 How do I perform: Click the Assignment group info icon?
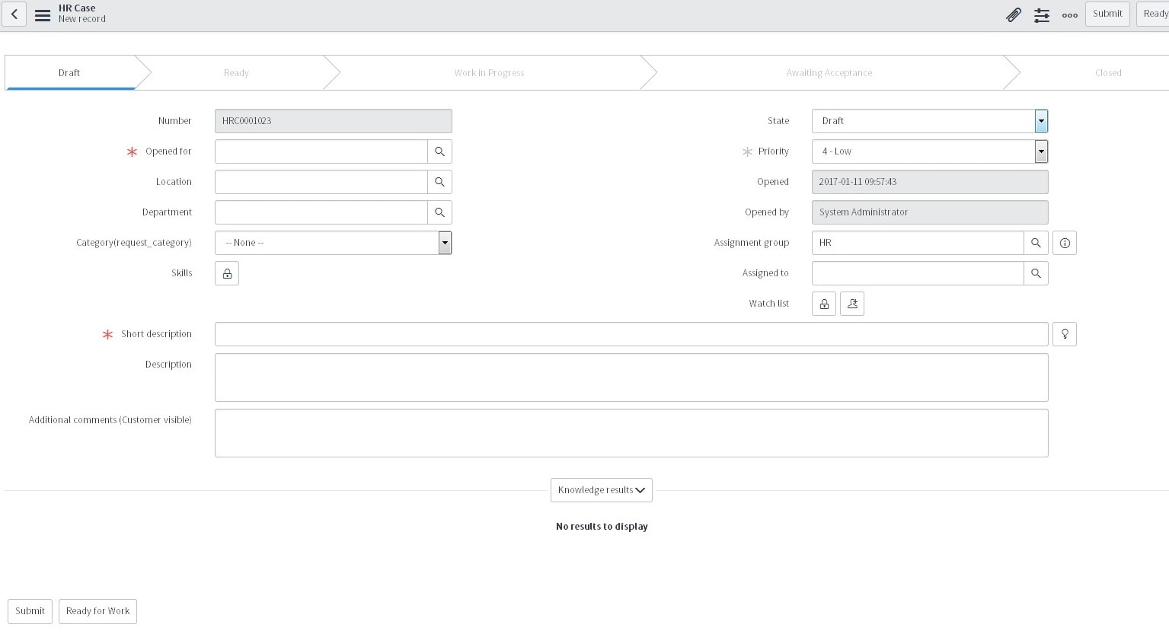click(1064, 243)
